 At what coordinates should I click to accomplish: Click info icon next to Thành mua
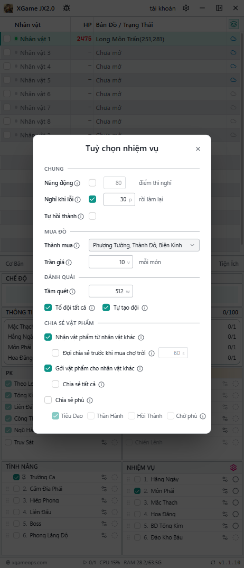pos(77,246)
